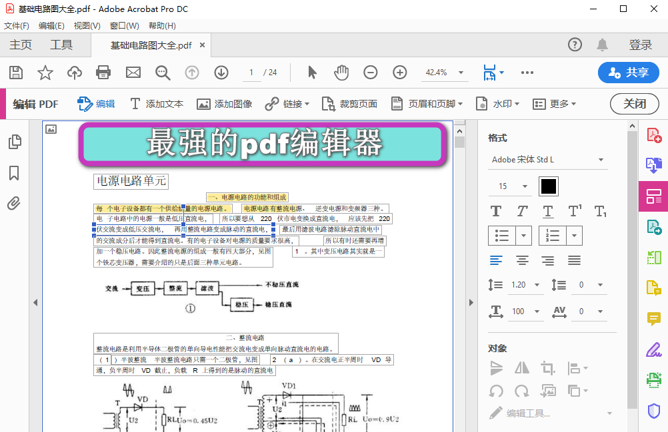668x432 pixels.
Task: Activate the hand pan tool
Action: pyautogui.click(x=341, y=73)
